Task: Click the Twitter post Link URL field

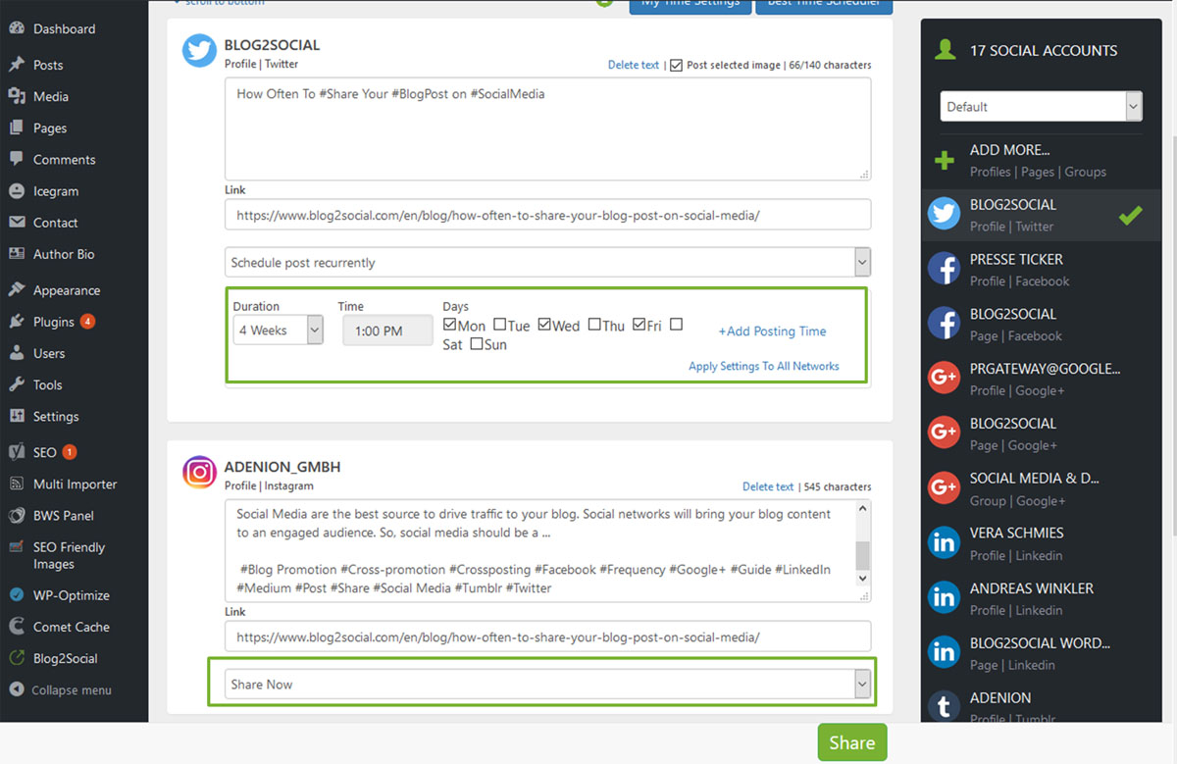Action: coord(547,215)
